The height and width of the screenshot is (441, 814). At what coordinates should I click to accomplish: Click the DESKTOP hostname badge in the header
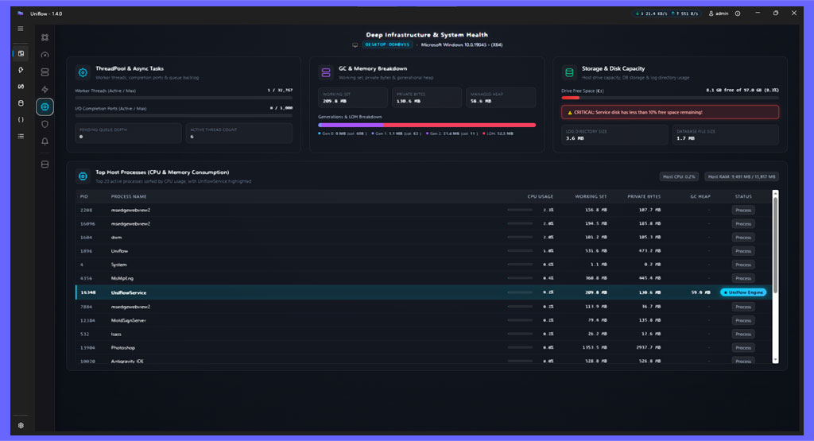(387, 44)
